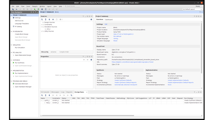This screenshot has height=120, width=210.
Task: Click the Design Runs add run plus icon
Action: 67,95
